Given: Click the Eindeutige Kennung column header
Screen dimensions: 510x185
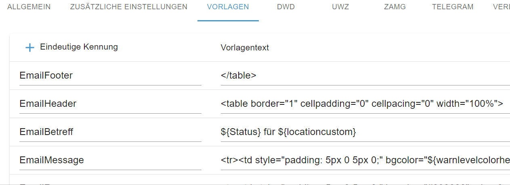Looking at the screenshot, I should click(x=79, y=47).
